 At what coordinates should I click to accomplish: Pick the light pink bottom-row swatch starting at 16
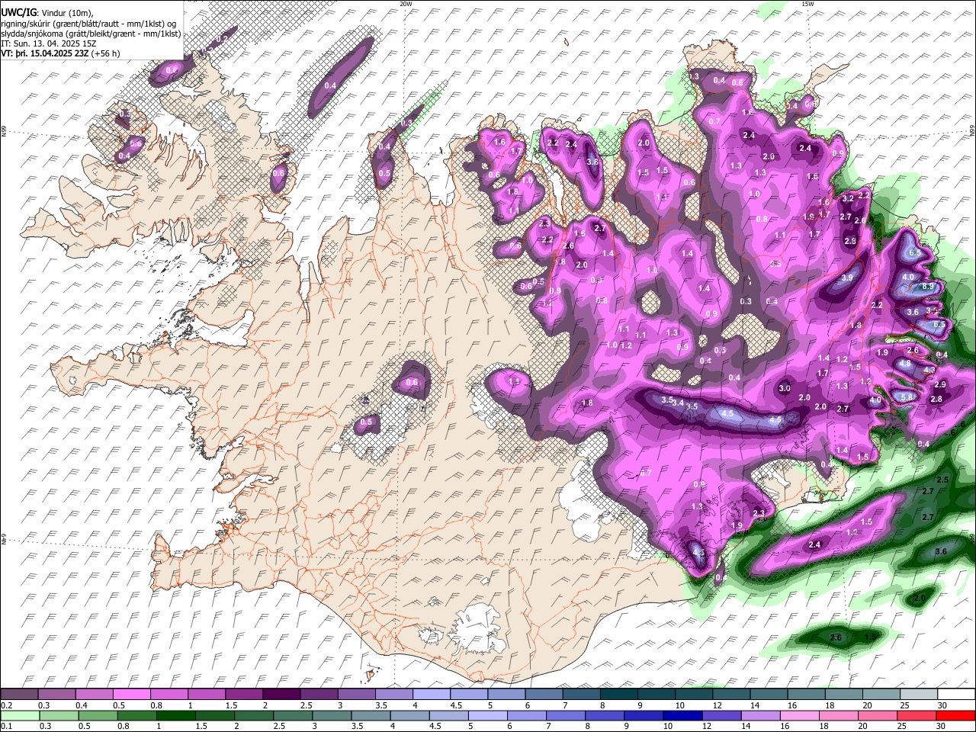(x=800, y=716)
